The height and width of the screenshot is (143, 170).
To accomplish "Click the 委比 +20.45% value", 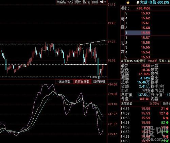I will [143, 8].
